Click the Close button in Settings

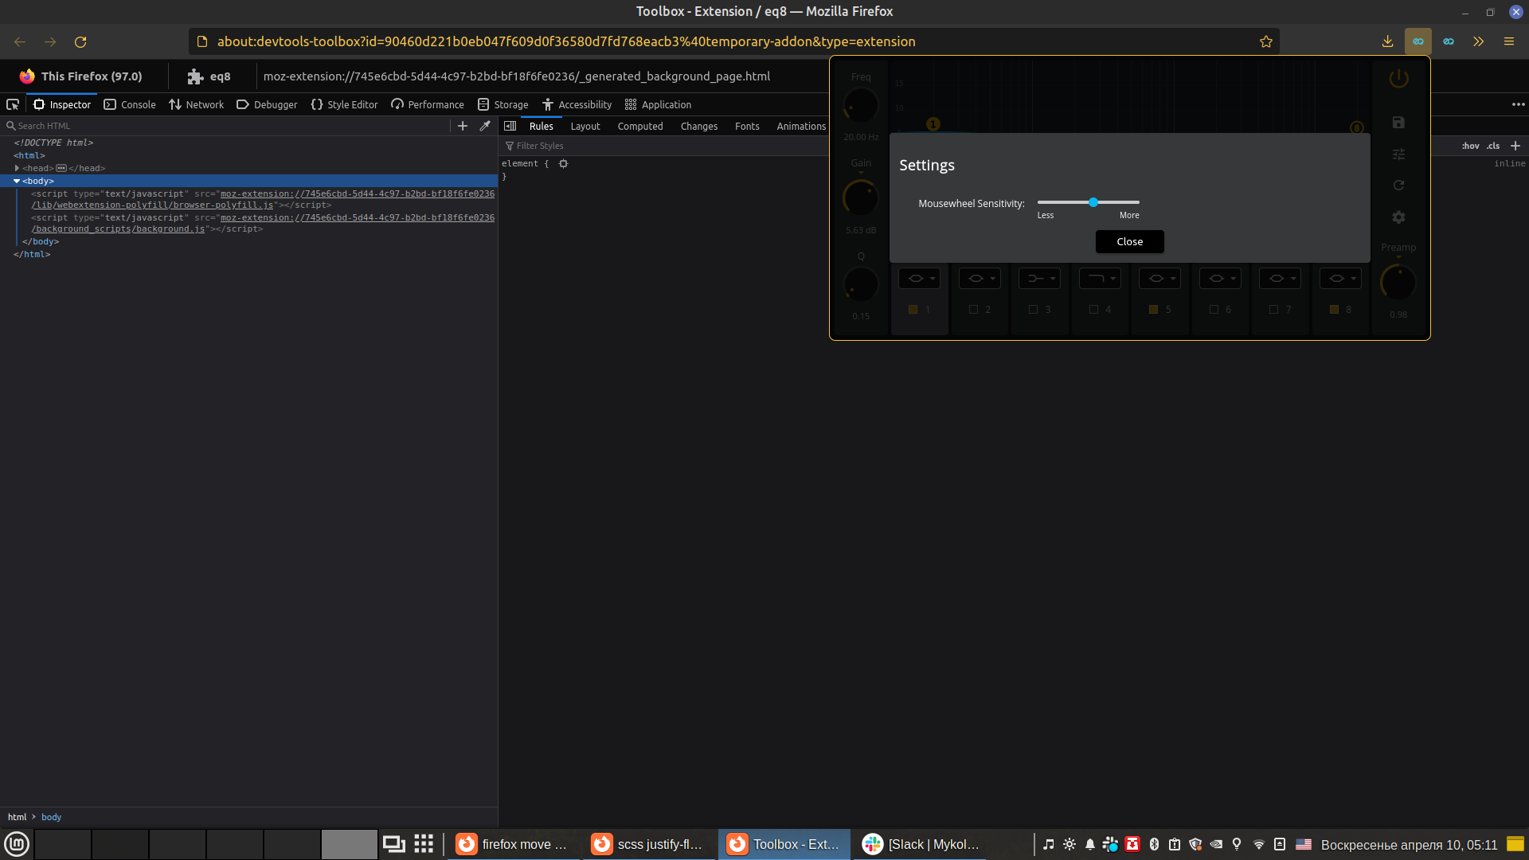pos(1129,241)
